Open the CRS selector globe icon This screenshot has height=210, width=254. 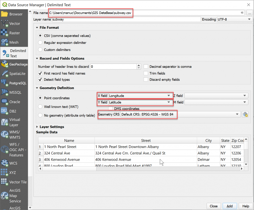tap(245, 115)
